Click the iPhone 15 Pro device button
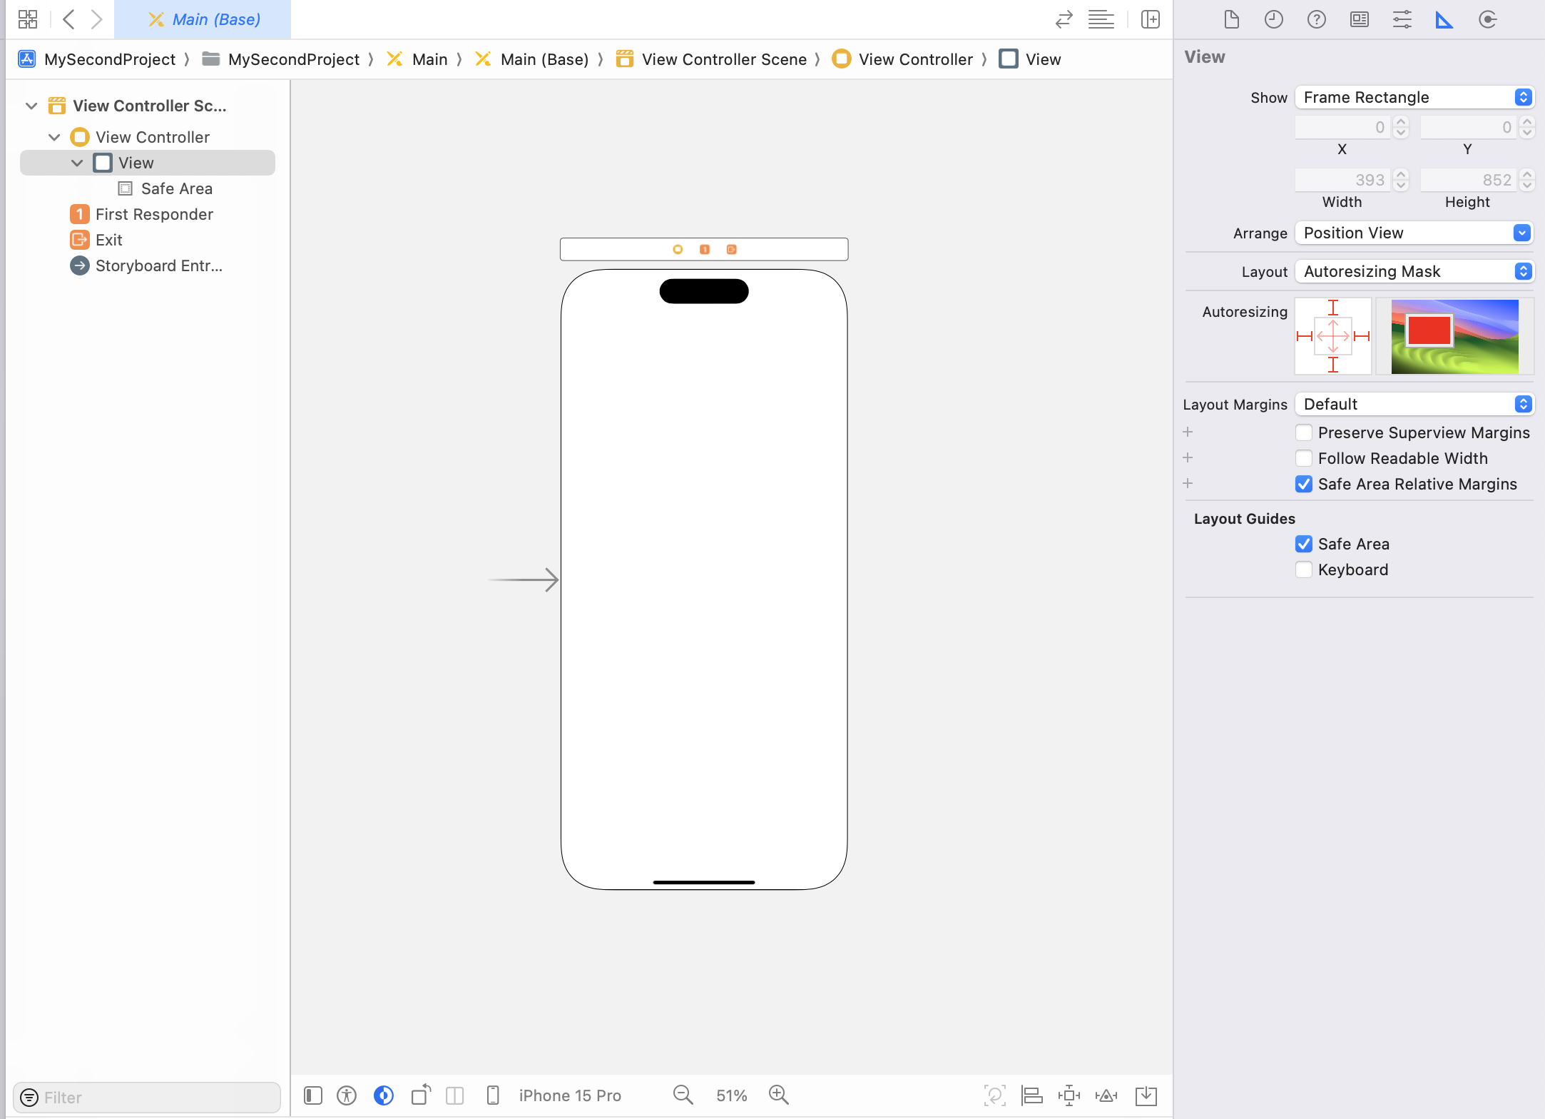Screen dimensions: 1545x1119 [x=569, y=1095]
